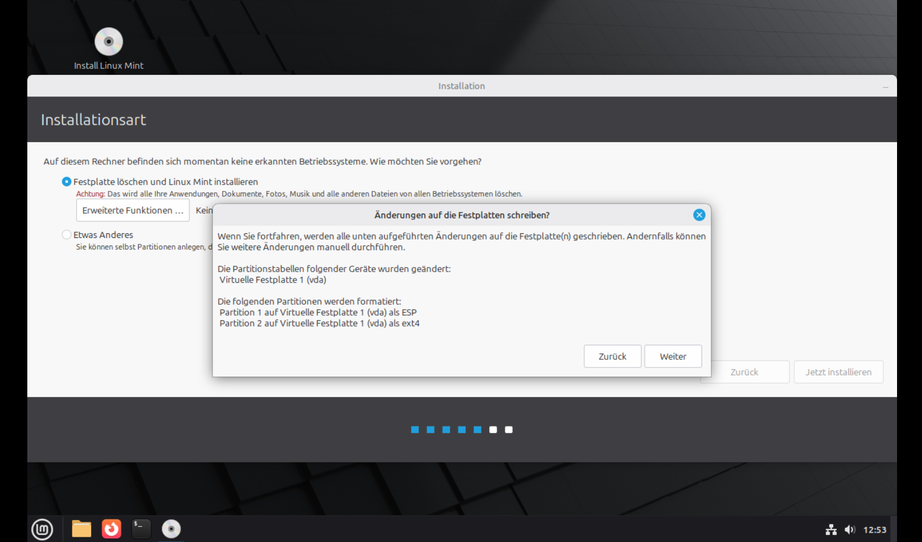This screenshot has height=542, width=922.
Task: Open the terminal from the panel
Action: coord(141,529)
